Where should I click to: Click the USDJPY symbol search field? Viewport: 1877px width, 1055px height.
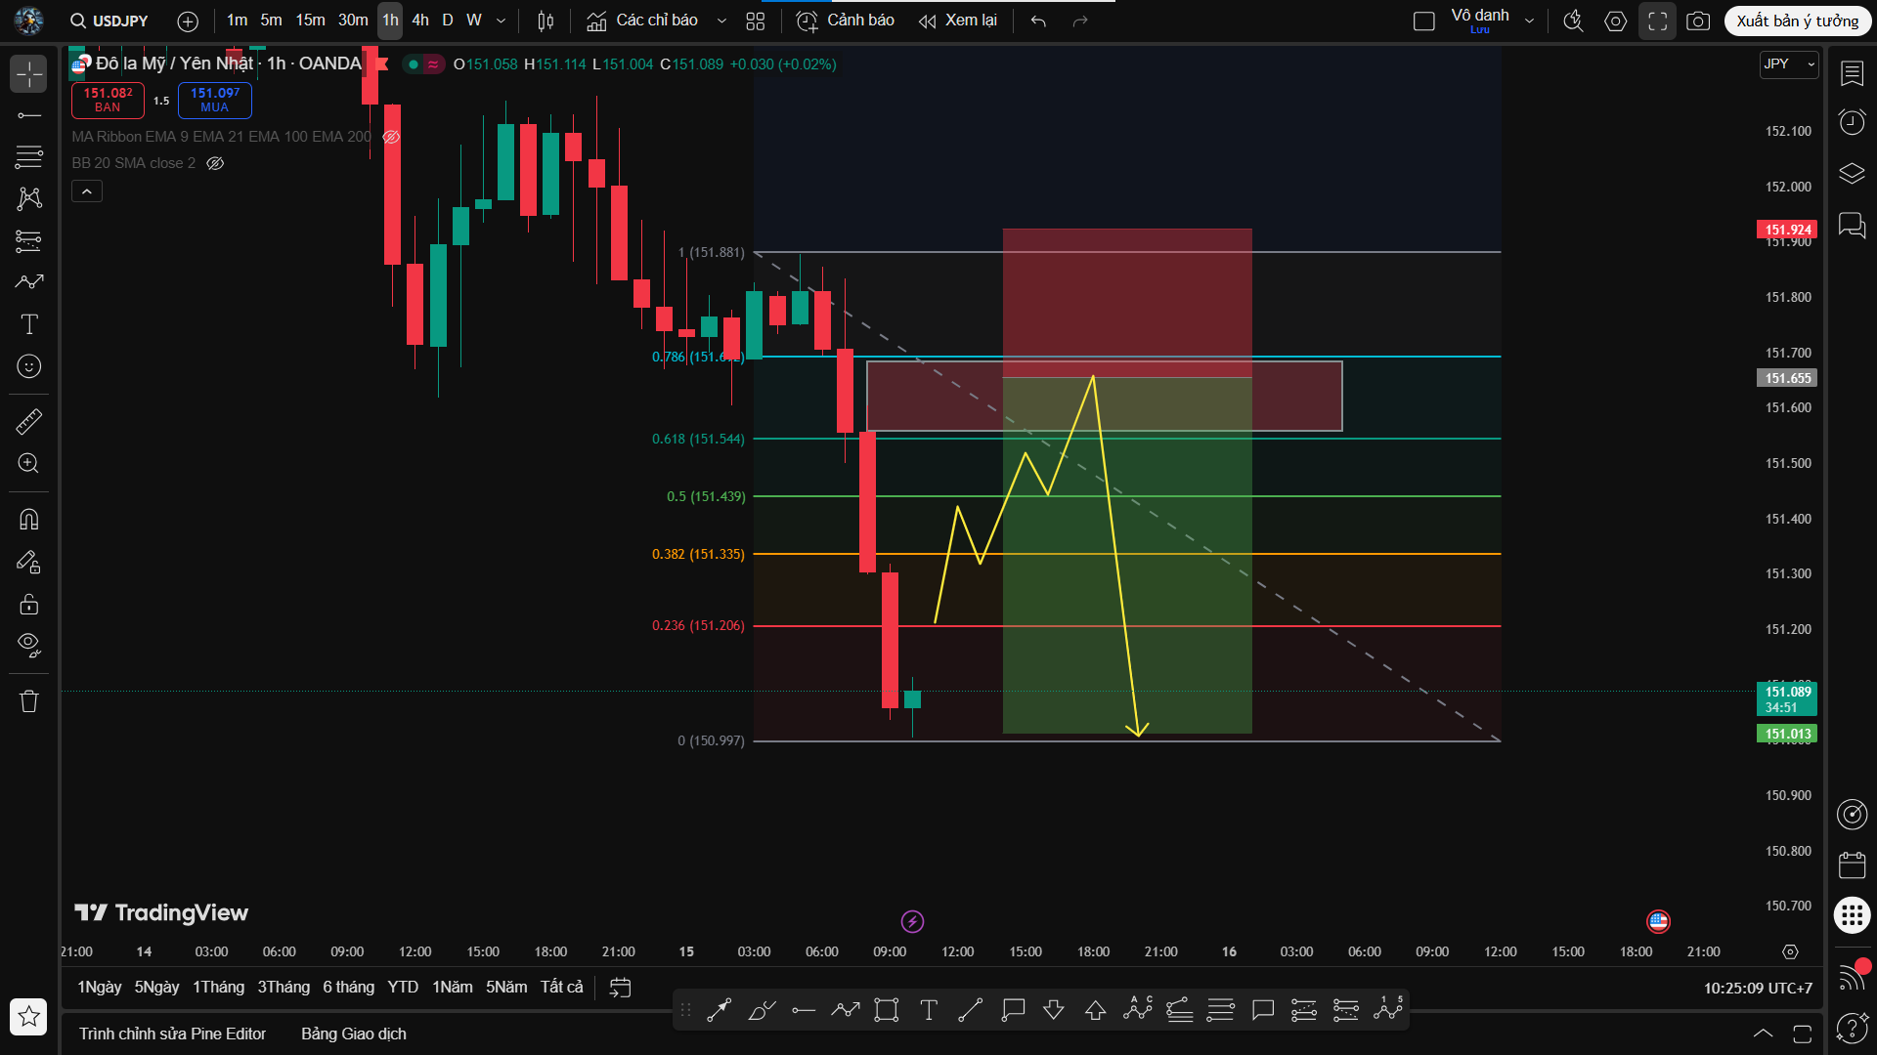click(x=109, y=21)
